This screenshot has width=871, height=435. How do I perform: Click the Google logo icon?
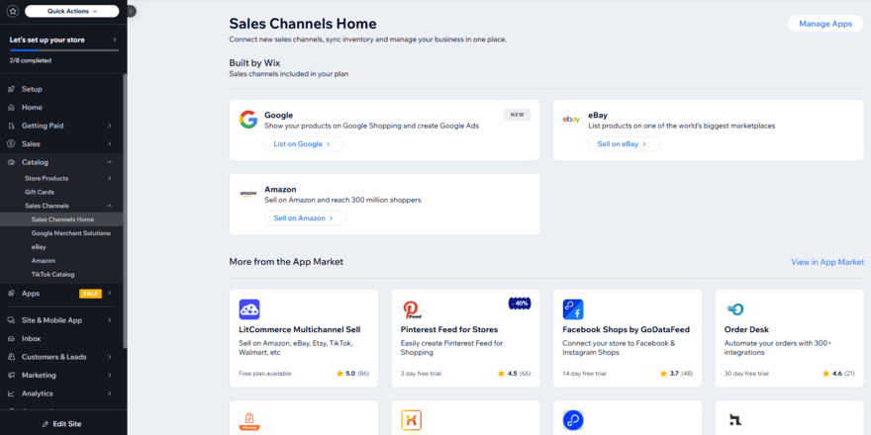tap(248, 120)
